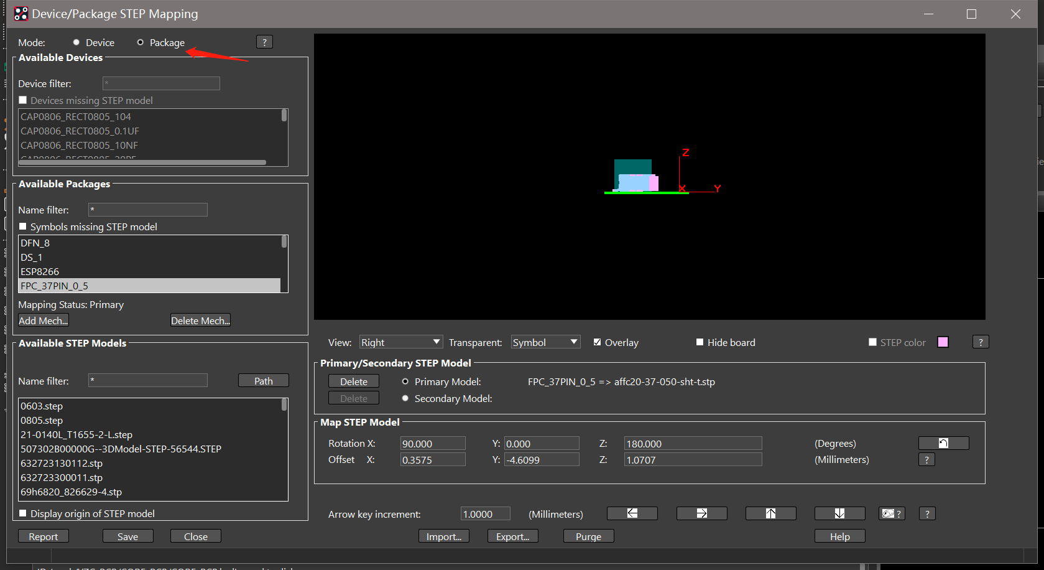
Task: Select Package mode radio button
Action: [141, 42]
